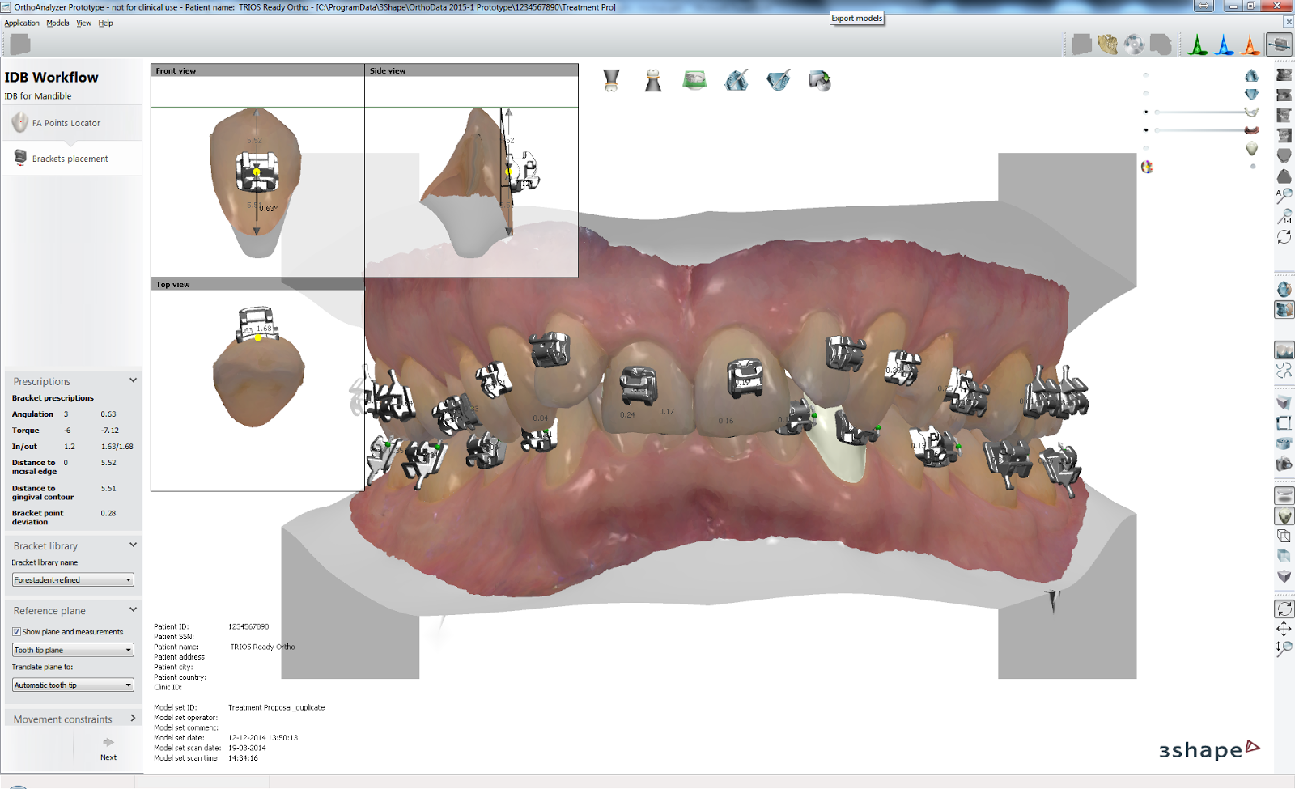This screenshot has height=789, width=1295.
Task: Click the Export models button
Action: pos(857,18)
